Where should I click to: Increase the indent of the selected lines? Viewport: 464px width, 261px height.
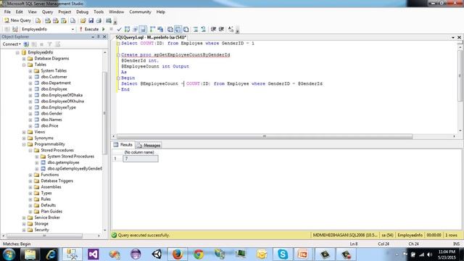(221, 29)
